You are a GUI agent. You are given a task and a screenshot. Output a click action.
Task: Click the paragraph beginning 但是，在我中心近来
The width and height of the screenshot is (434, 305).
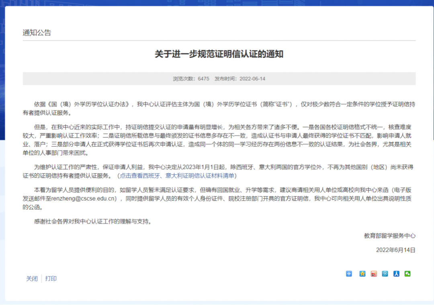coord(219,139)
